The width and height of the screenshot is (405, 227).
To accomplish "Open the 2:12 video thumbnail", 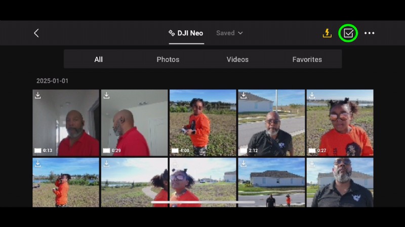I will pyautogui.click(x=271, y=123).
